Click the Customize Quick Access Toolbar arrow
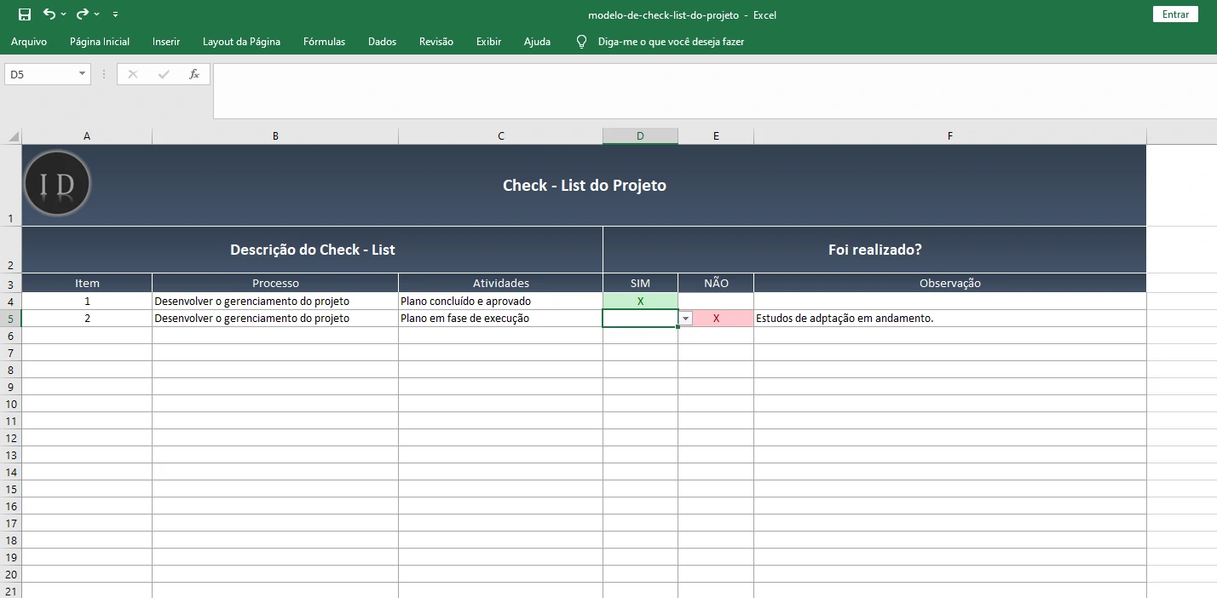 coord(115,14)
